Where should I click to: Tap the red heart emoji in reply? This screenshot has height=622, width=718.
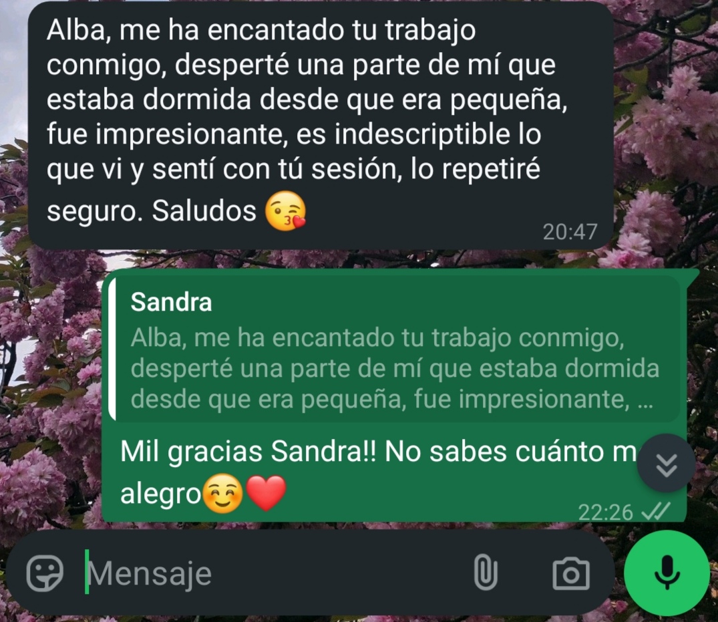(266, 493)
